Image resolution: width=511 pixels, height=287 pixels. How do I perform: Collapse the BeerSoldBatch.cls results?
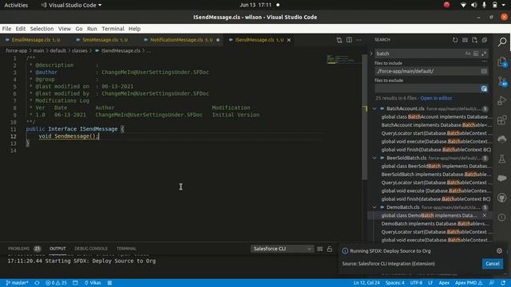[374, 158]
